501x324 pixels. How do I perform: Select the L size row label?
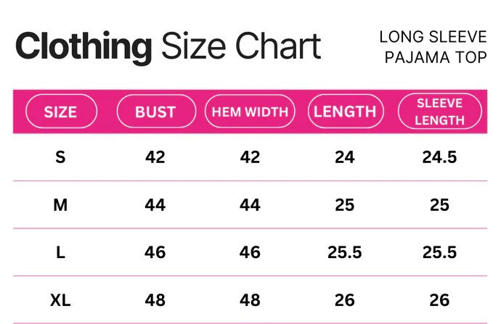click(x=60, y=252)
